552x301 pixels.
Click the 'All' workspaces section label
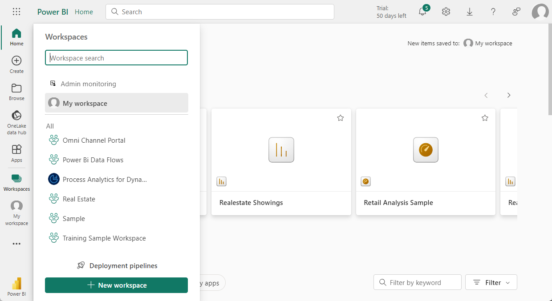click(50, 126)
